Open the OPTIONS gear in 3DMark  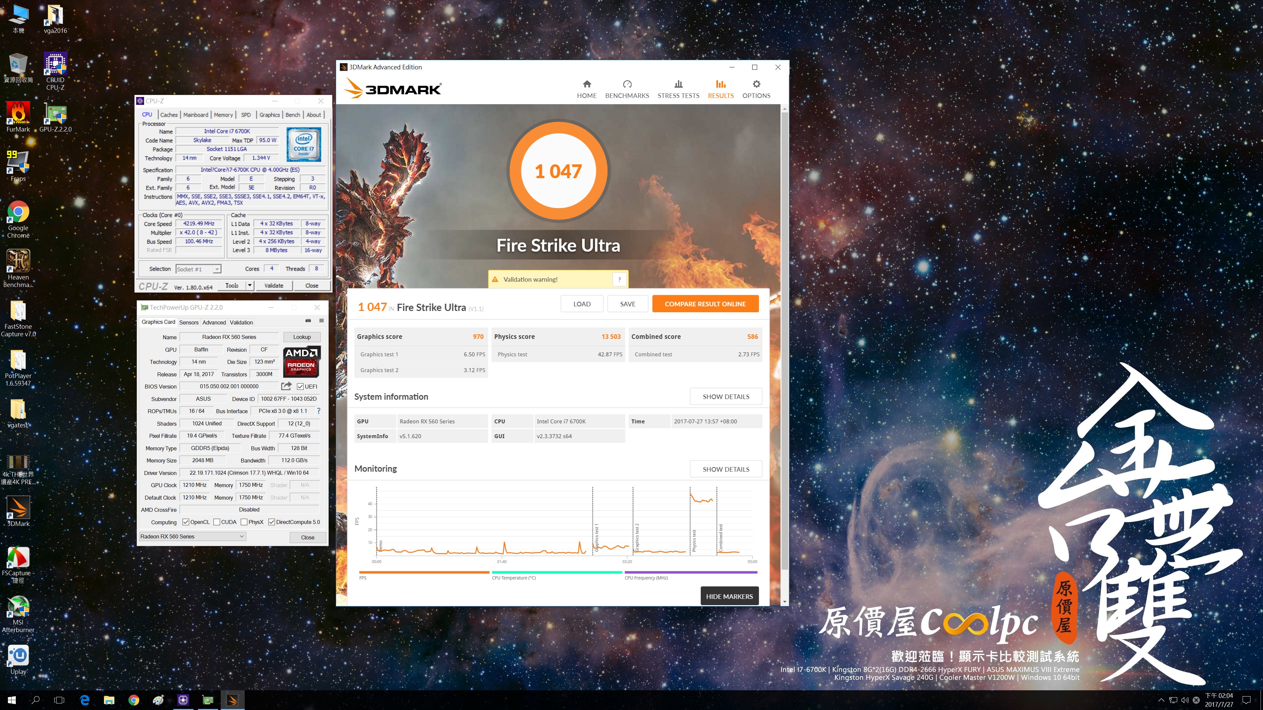click(x=756, y=89)
